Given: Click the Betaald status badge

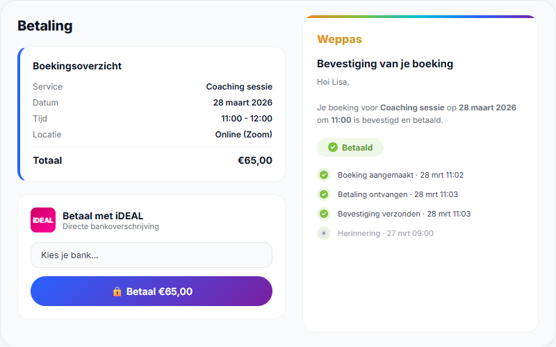Looking at the screenshot, I should coord(350,147).
